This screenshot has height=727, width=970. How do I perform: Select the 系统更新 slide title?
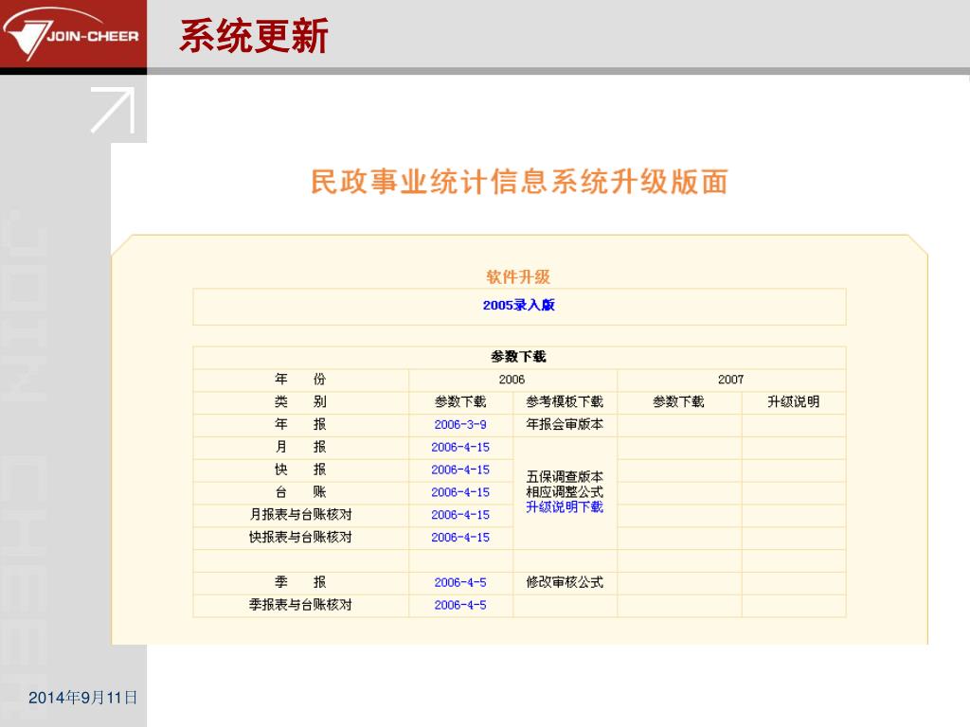[254, 36]
